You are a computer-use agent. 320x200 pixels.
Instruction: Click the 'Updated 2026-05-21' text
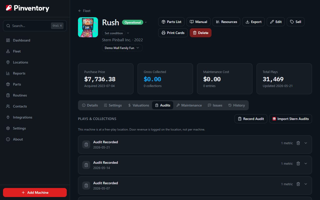click(x=278, y=86)
